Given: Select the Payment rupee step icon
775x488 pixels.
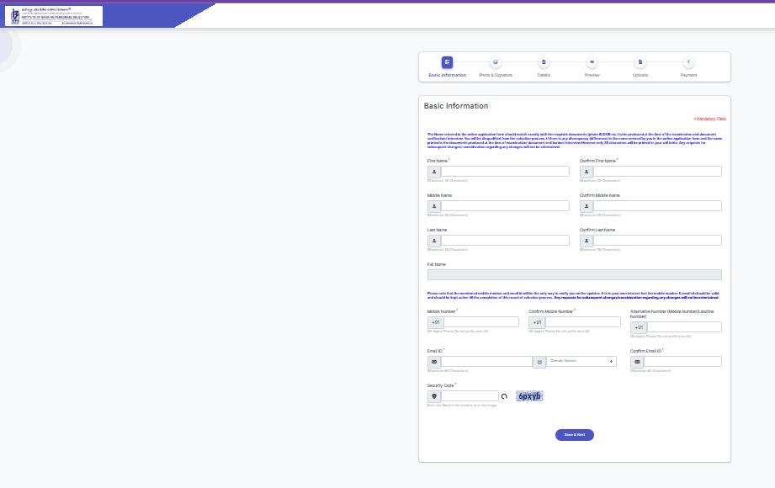Looking at the screenshot, I should pyautogui.click(x=688, y=62).
